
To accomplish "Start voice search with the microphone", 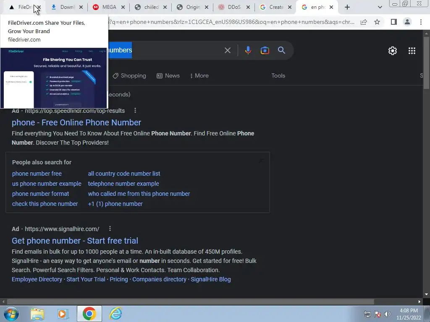I will coord(248,50).
